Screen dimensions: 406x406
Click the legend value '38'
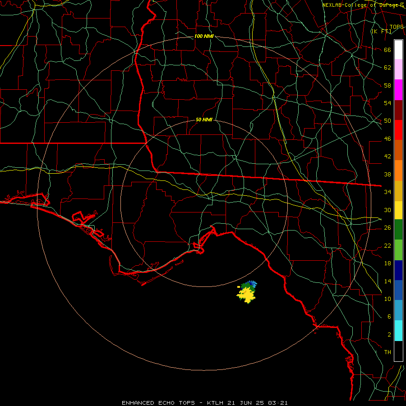tap(388, 174)
